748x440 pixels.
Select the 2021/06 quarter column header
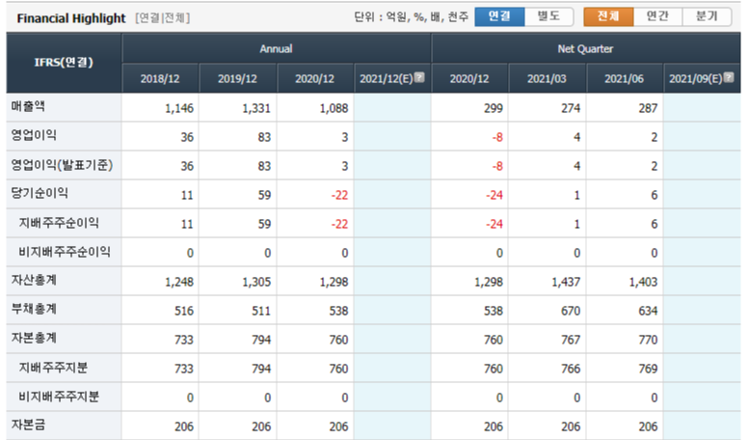coord(625,78)
